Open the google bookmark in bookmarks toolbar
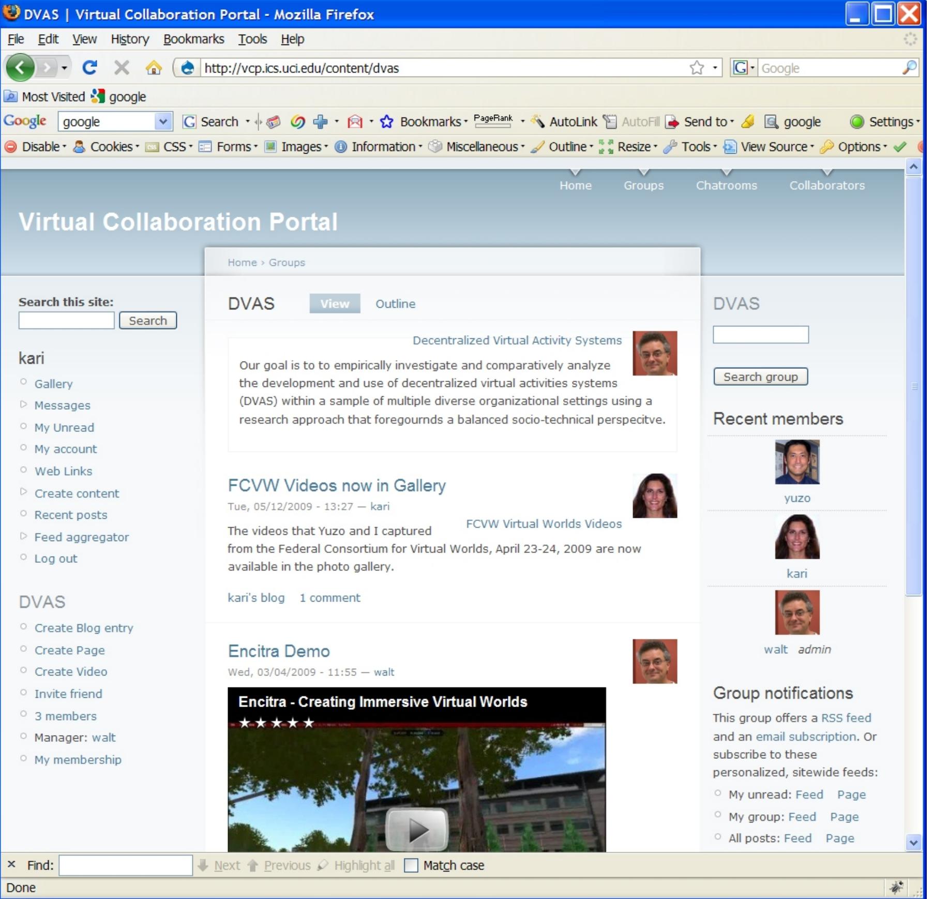 tap(119, 96)
